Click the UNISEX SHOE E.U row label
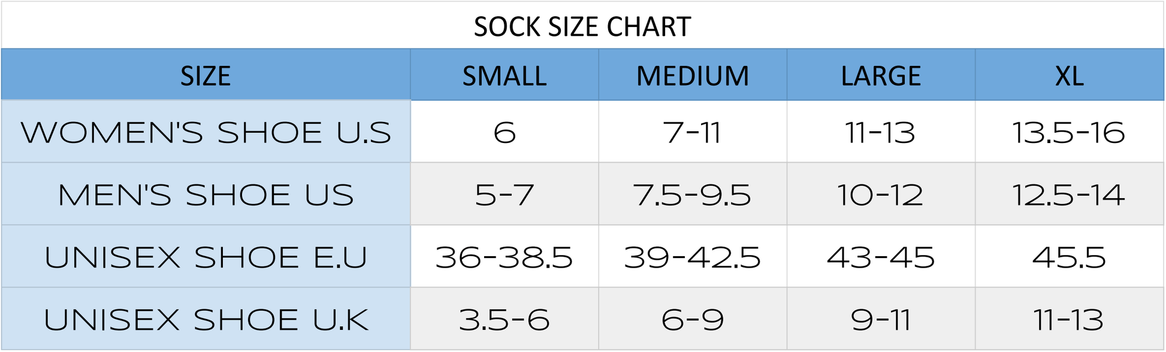Image resolution: width=1166 pixels, height=352 pixels. coord(206,257)
